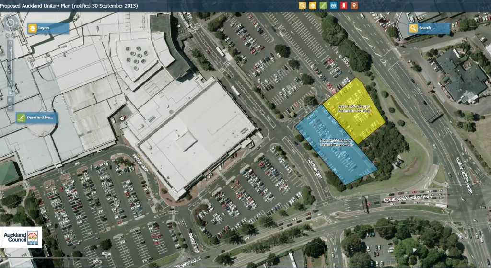
Task: Click the brown location pin icon
Action: point(354,6)
